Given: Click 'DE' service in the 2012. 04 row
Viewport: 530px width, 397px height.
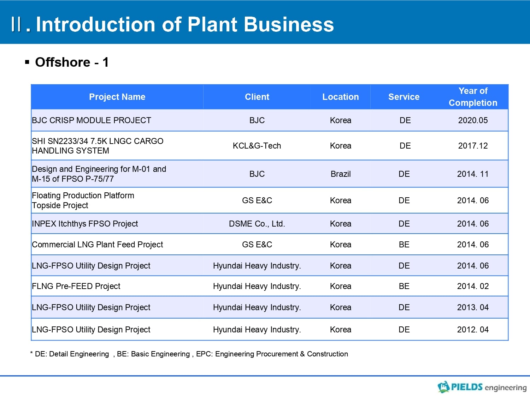Looking at the screenshot, I should coord(404,330).
